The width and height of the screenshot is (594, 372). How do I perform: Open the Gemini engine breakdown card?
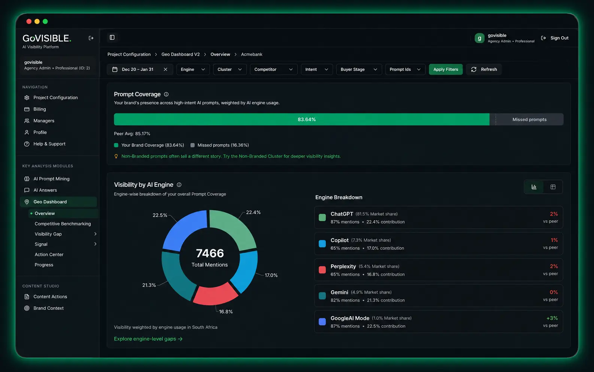439,296
